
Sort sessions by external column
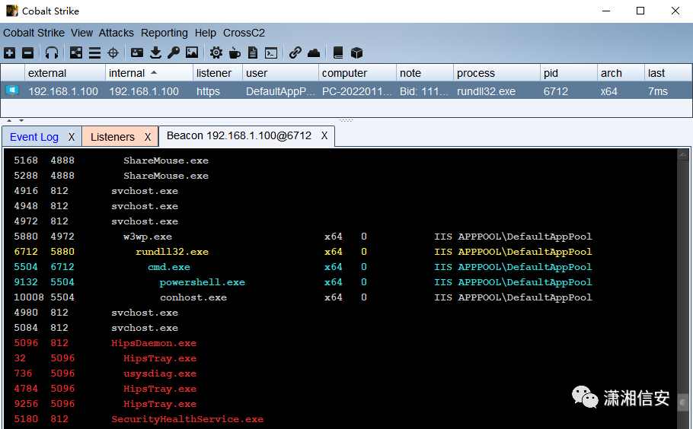click(x=65, y=73)
